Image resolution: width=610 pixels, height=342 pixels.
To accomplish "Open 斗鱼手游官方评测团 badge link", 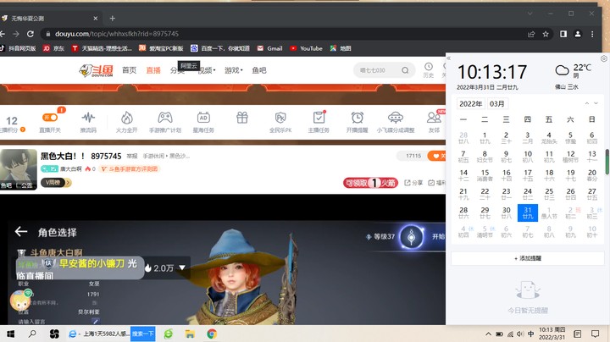I will click(x=130, y=169).
